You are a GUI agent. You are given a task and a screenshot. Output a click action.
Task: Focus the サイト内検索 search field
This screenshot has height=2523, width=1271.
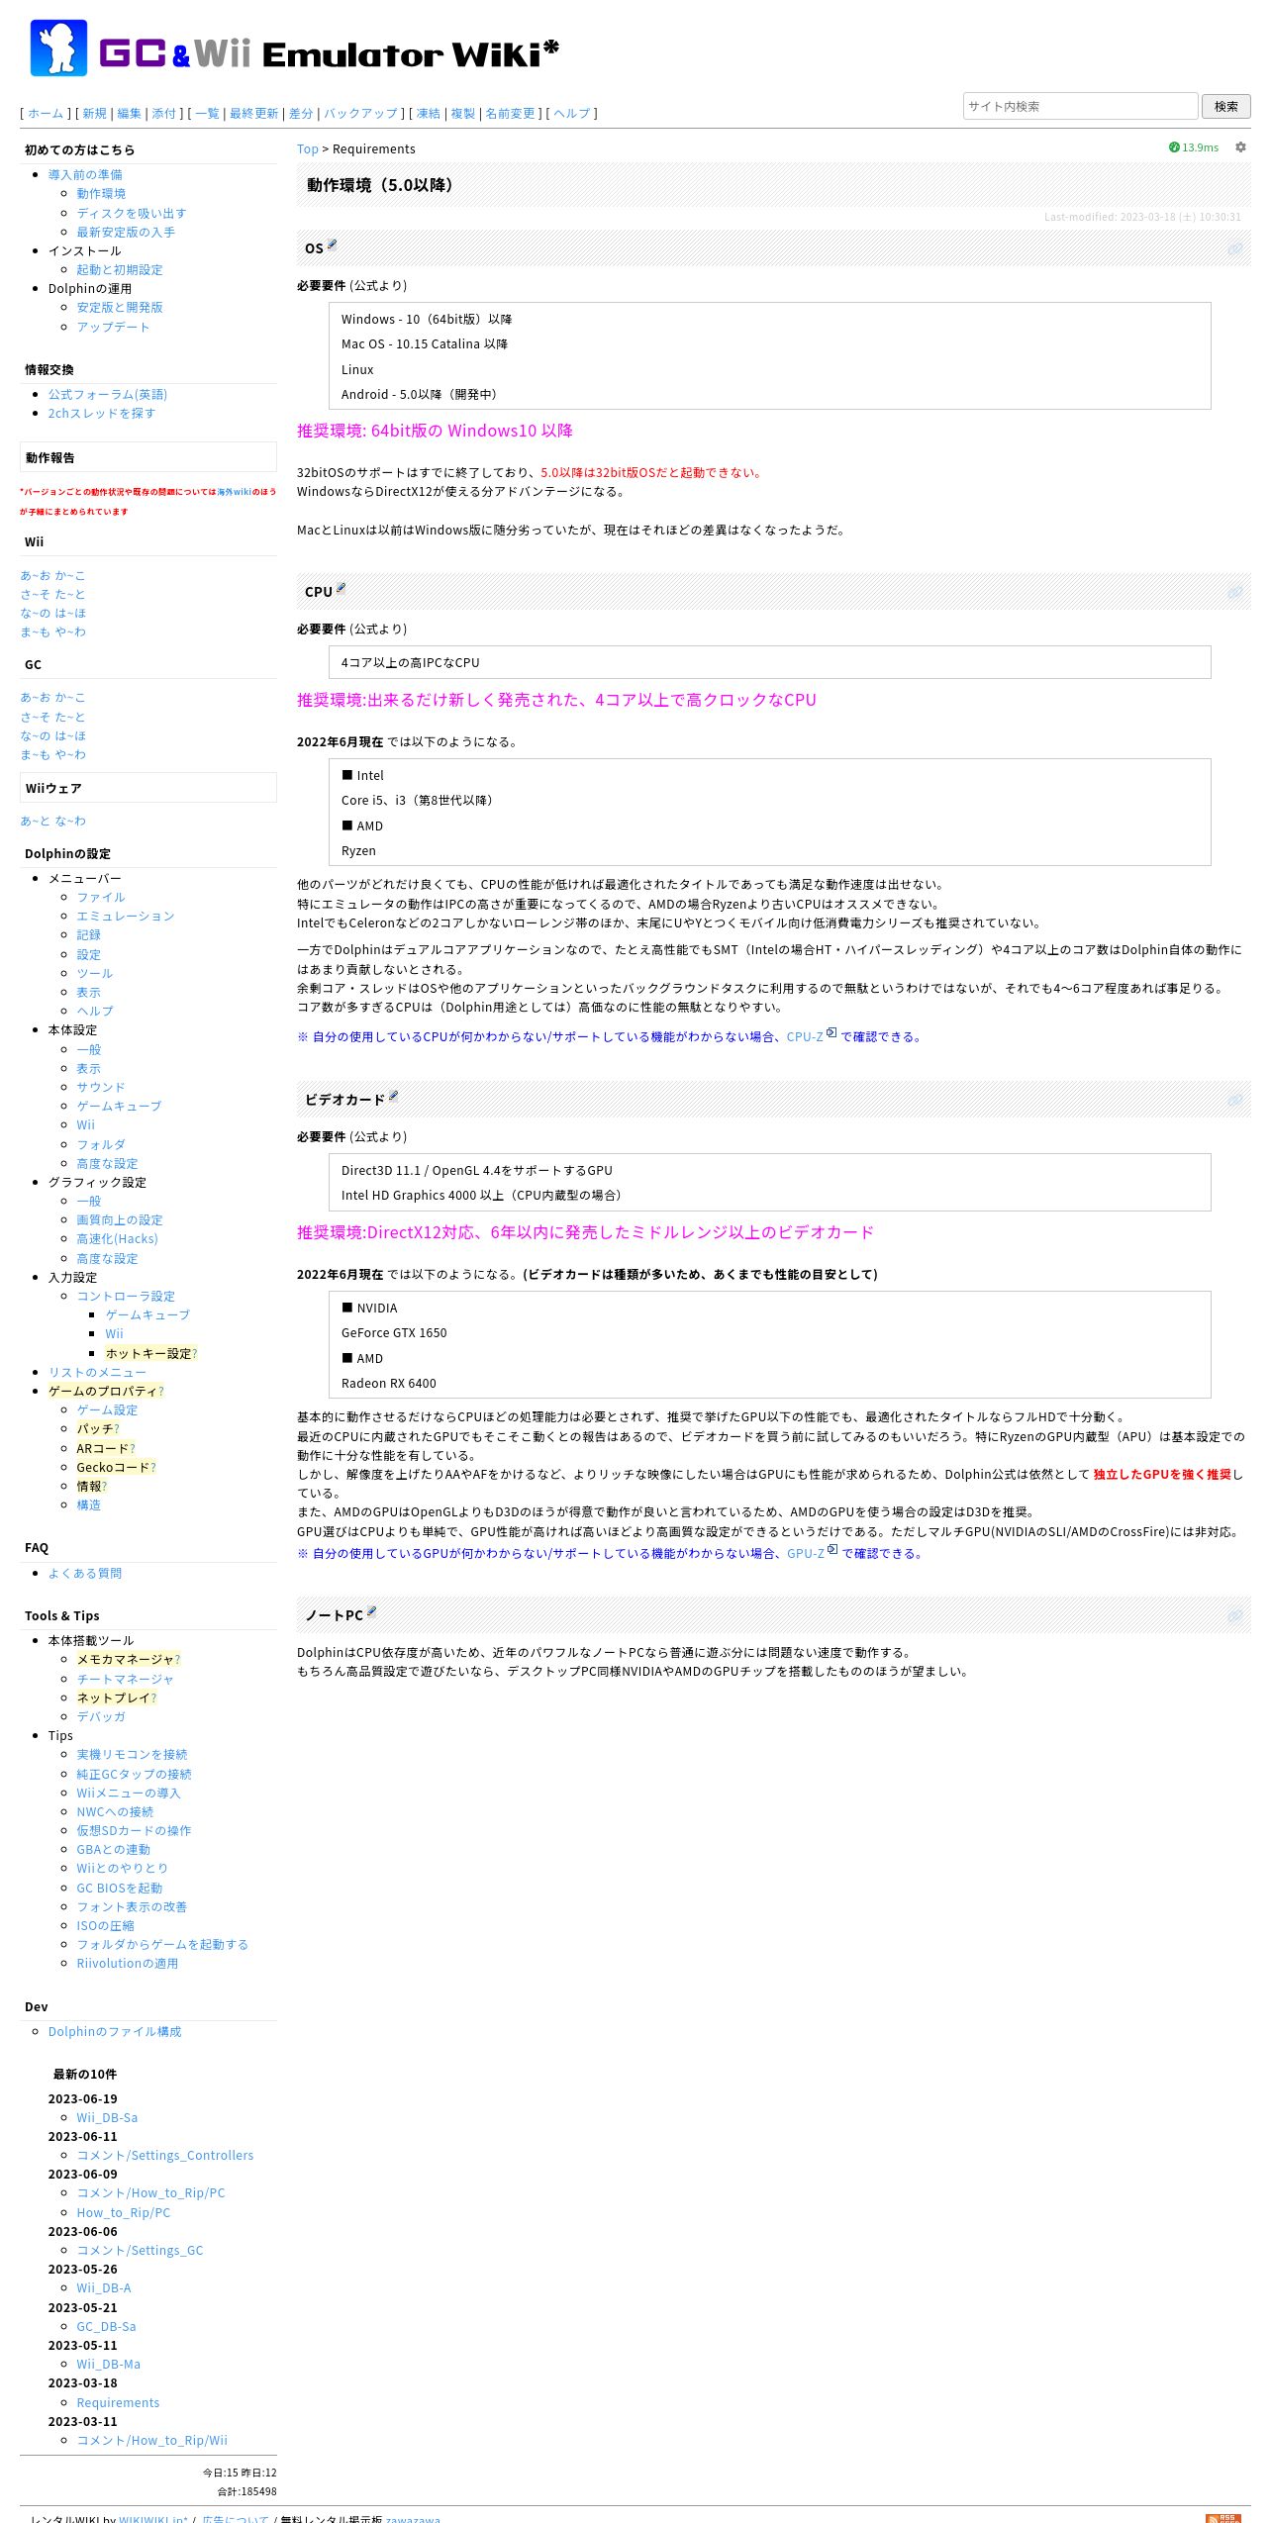1080,106
